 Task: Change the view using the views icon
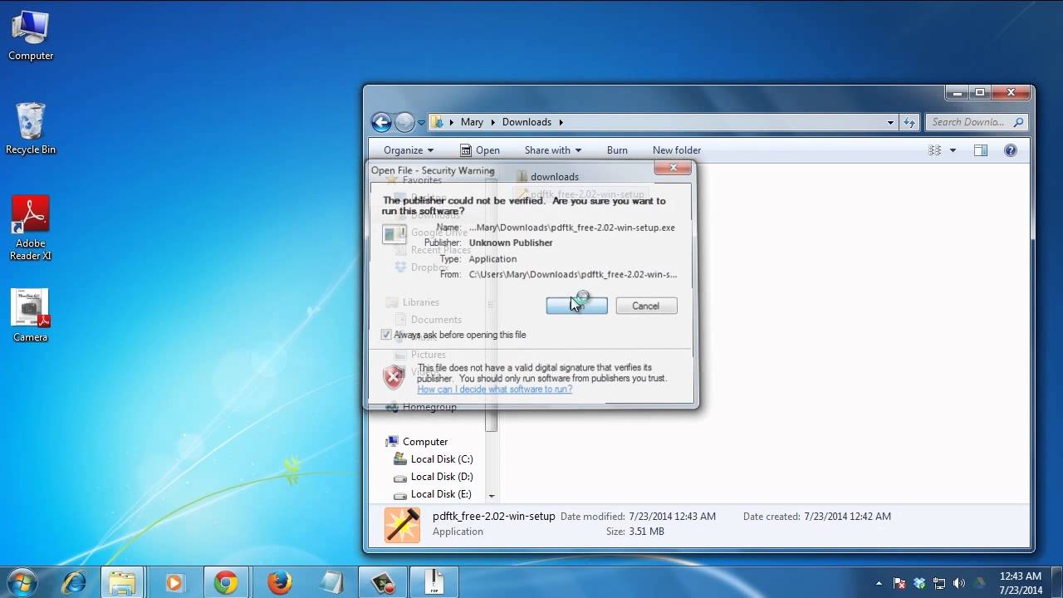click(x=934, y=150)
